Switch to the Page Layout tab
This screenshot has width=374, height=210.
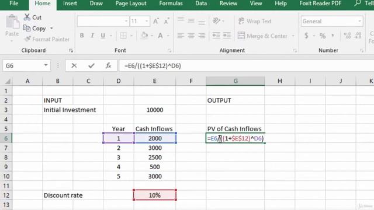(x=131, y=3)
